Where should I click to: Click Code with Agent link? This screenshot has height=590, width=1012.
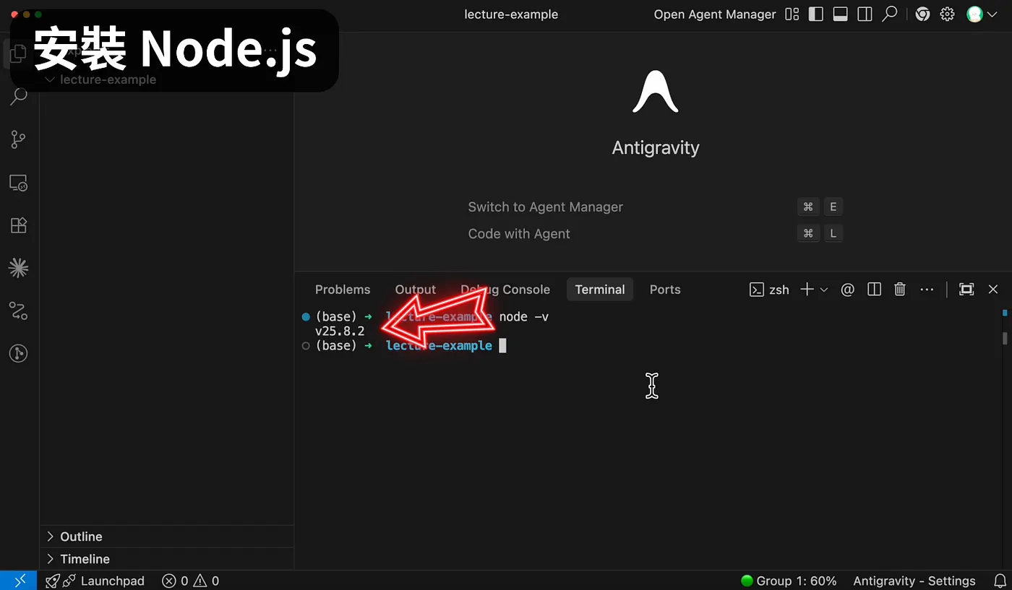519,234
